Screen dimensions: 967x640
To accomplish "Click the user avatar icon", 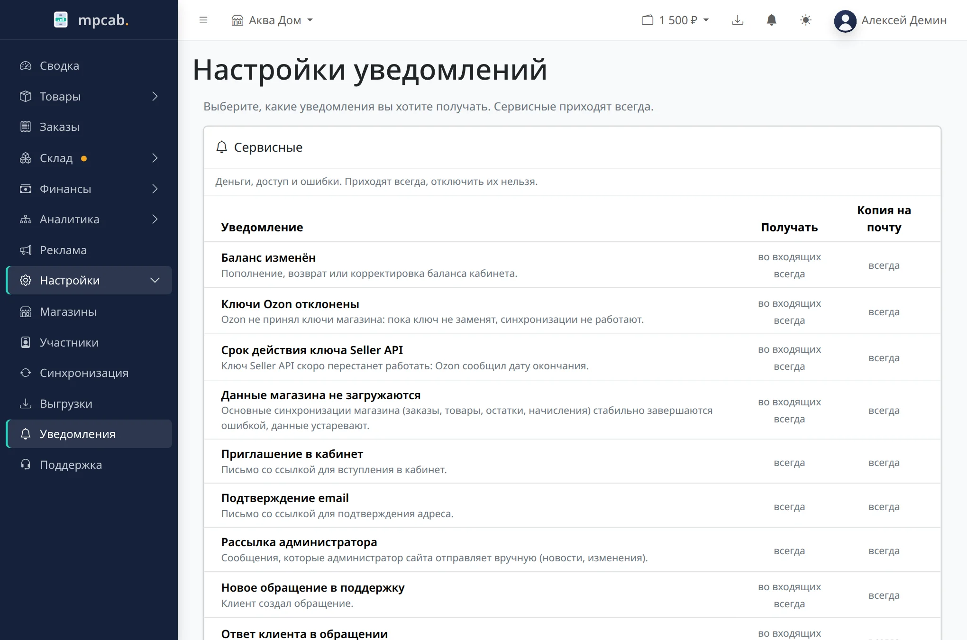I will (845, 21).
